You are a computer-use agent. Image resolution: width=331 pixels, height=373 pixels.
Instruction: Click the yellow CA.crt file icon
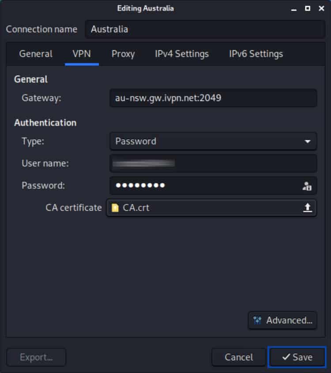(115, 208)
